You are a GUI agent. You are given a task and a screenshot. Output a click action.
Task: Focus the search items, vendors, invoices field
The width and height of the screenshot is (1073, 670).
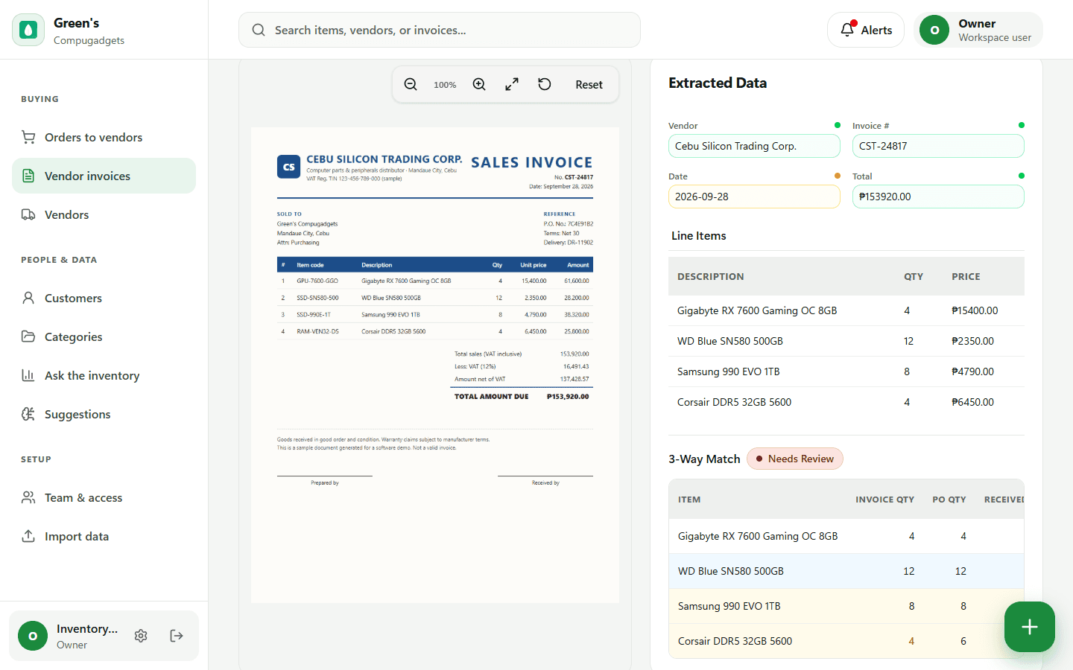440,30
